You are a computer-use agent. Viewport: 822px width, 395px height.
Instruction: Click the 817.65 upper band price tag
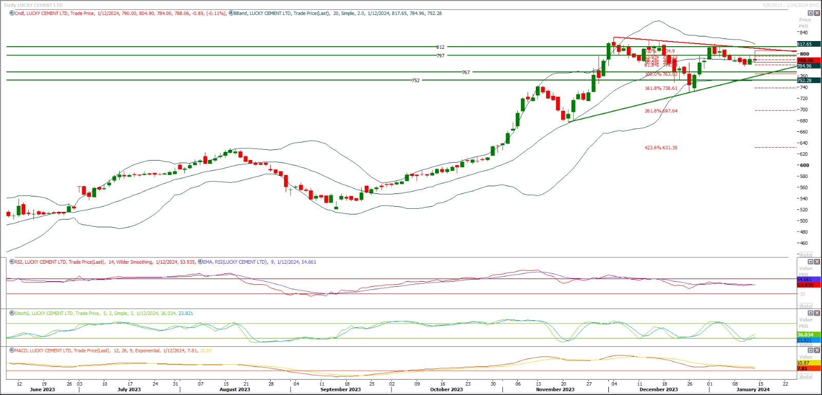coord(809,44)
